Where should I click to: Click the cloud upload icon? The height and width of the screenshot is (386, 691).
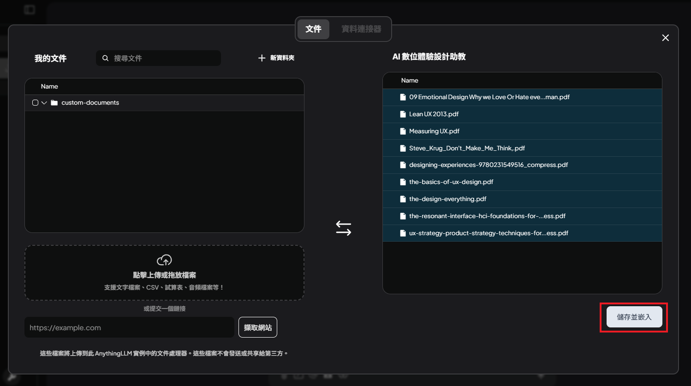click(164, 260)
